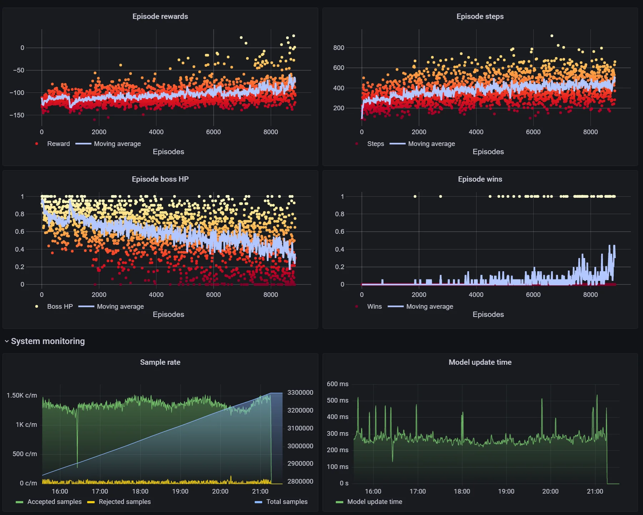This screenshot has width=643, height=515.
Task: Click the 16:00 tick on Model update time chart
Action: tap(373, 491)
